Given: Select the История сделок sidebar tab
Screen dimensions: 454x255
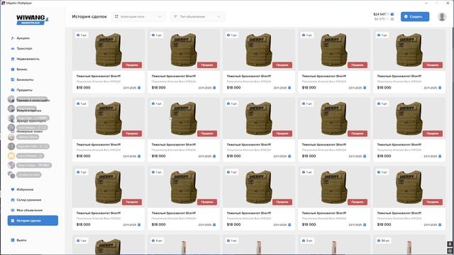Looking at the screenshot, I should (x=33, y=220).
